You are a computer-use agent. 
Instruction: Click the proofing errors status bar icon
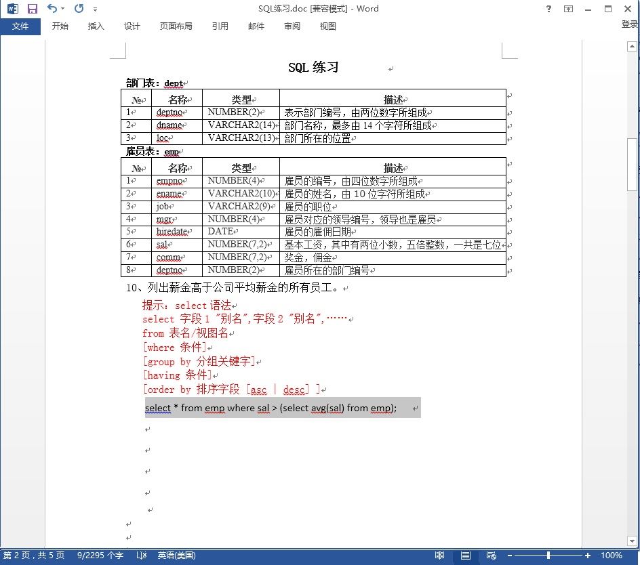(141, 556)
